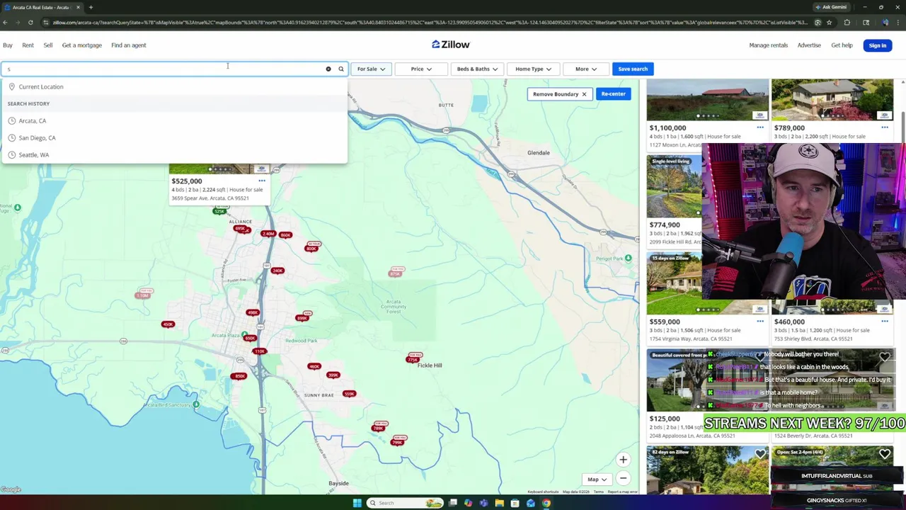This screenshot has height=510, width=906.
Task: Open a new browser tab
Action: pyautogui.click(x=91, y=7)
